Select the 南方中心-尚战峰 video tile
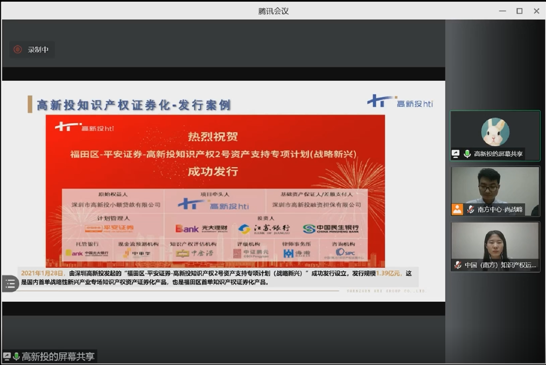Image resolution: width=546 pixels, height=365 pixels. (495, 191)
